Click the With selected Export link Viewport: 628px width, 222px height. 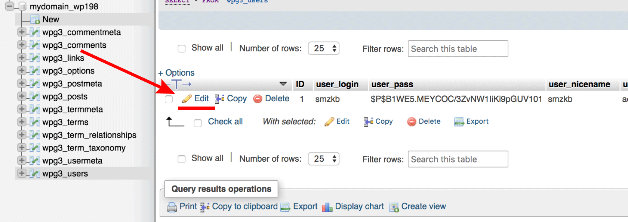click(x=477, y=121)
